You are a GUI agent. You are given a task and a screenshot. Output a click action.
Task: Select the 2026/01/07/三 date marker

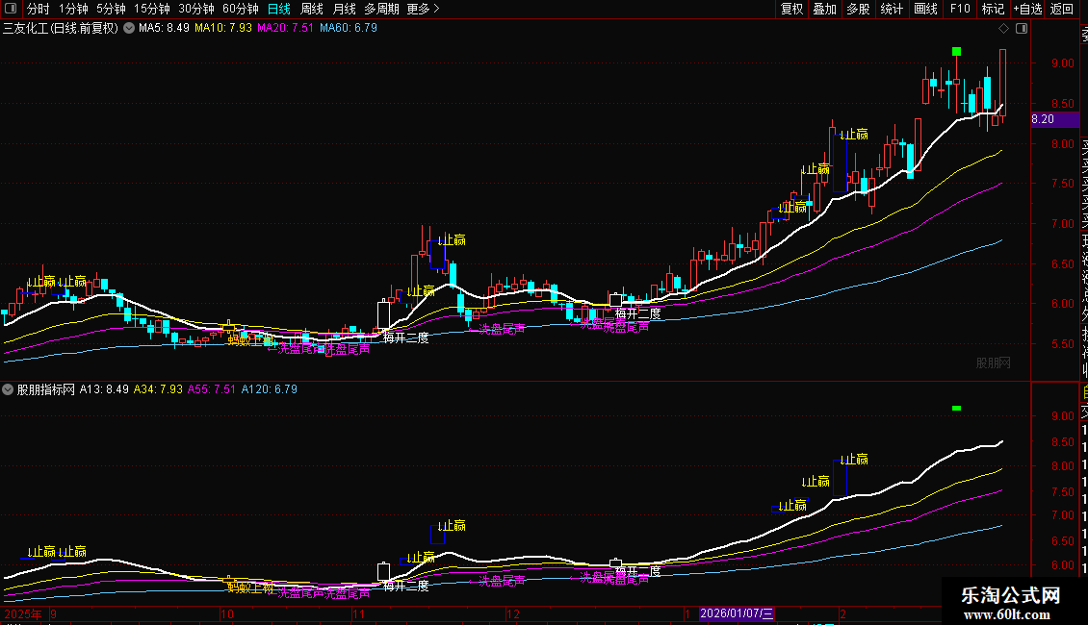pos(737,613)
